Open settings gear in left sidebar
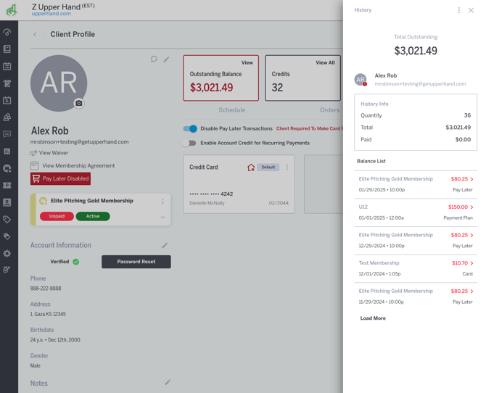This screenshot has height=393, width=486. [7, 254]
